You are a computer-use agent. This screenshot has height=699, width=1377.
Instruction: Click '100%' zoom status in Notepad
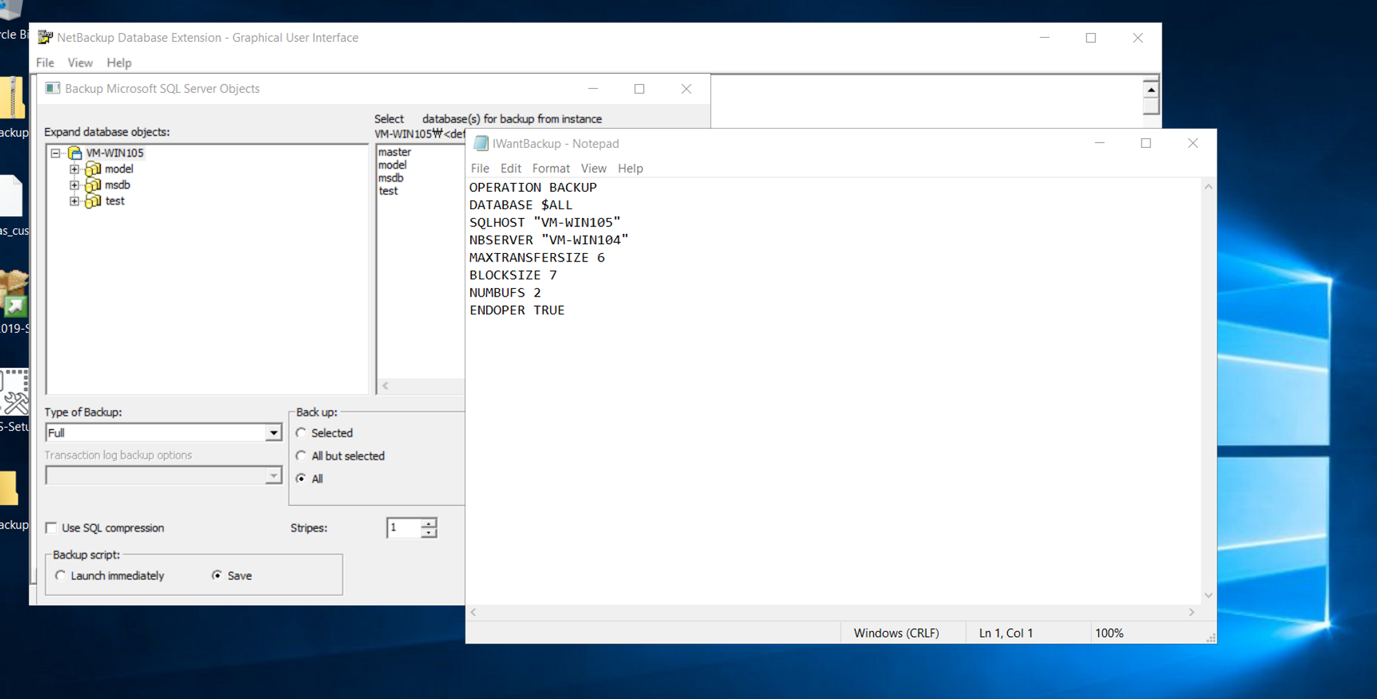pyautogui.click(x=1109, y=633)
